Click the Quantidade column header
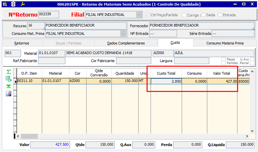Image resolution: width=258 pixels, height=152 pixels. pos(125,73)
